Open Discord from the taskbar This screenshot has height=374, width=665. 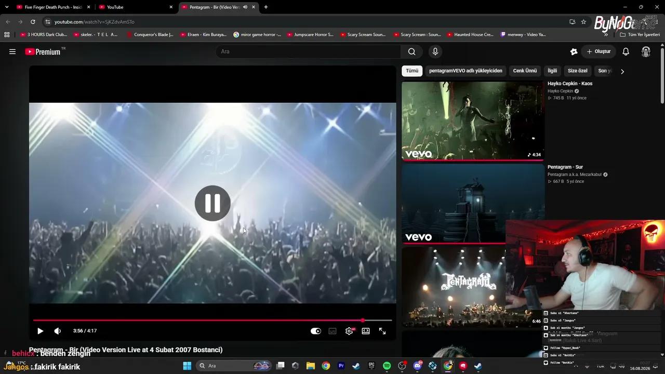(x=417, y=366)
